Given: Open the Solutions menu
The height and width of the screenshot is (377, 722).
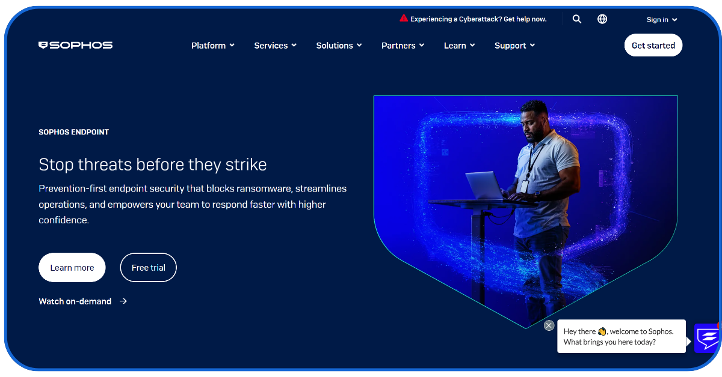Looking at the screenshot, I should pyautogui.click(x=339, y=46).
